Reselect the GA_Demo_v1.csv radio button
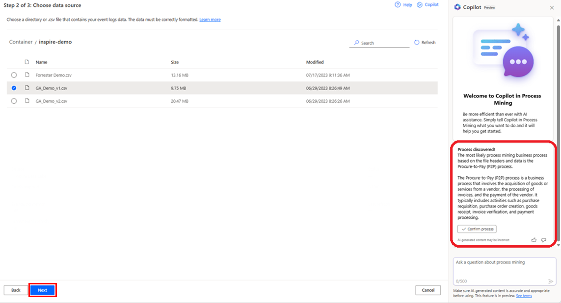The image size is (561, 303). (14, 88)
